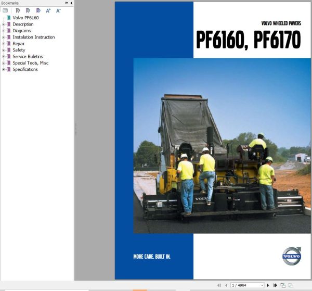Click the second bookmark flag icon
Screen dimensions: 312x291
[x=28, y=10]
